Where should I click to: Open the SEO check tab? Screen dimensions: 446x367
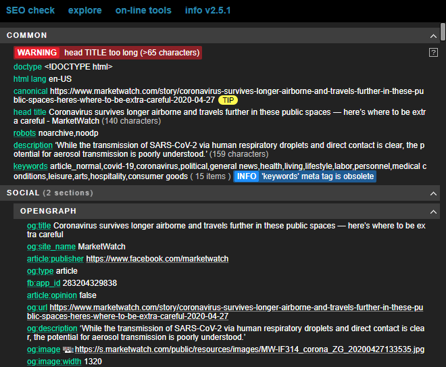coord(30,10)
